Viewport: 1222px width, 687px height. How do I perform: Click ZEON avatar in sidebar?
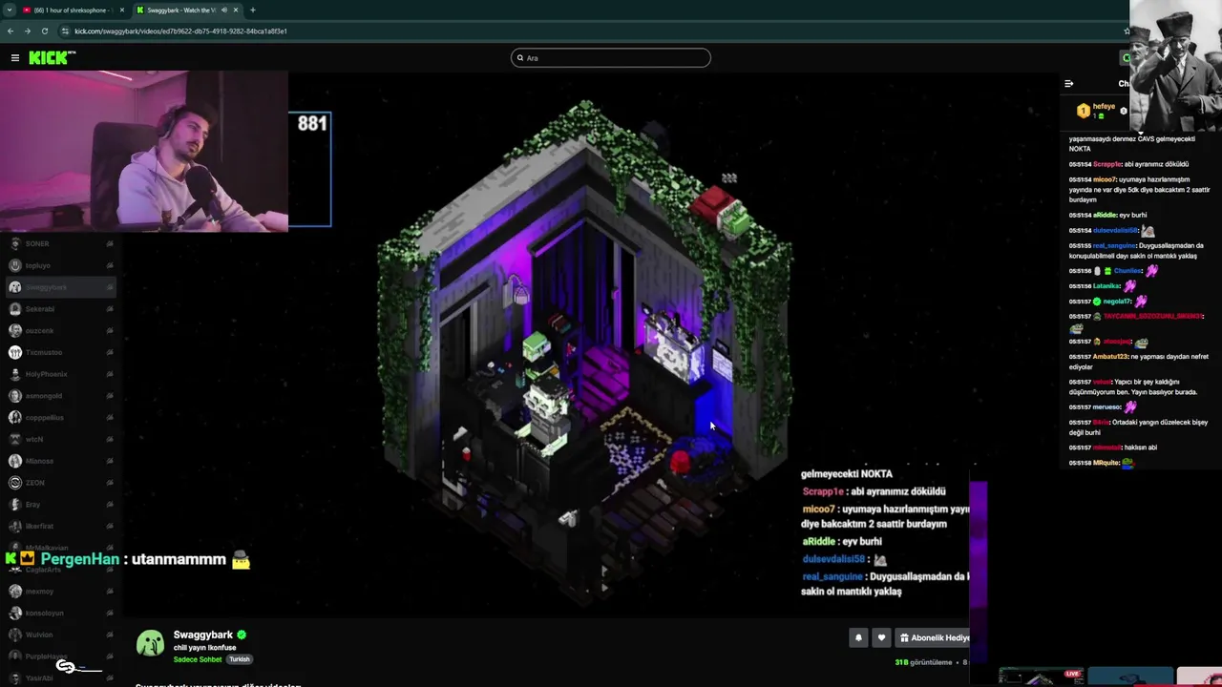(15, 483)
